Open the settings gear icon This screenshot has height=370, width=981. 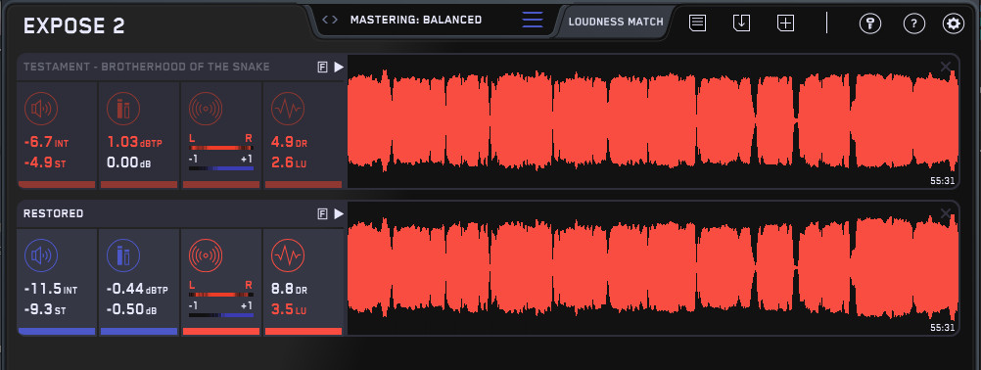click(953, 23)
